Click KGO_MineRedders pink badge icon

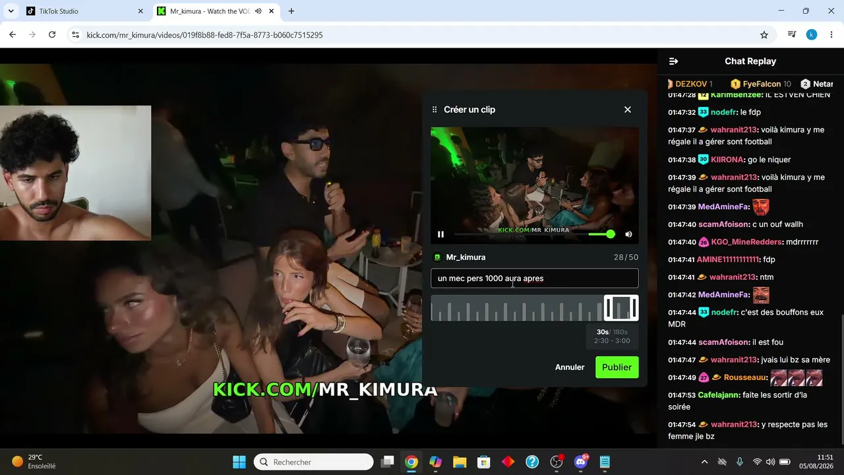point(703,242)
